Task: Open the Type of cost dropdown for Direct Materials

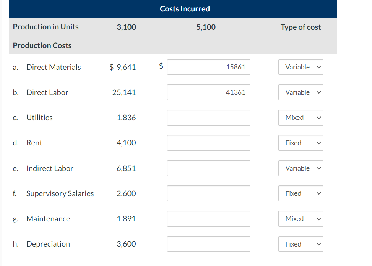Action: pos(301,67)
